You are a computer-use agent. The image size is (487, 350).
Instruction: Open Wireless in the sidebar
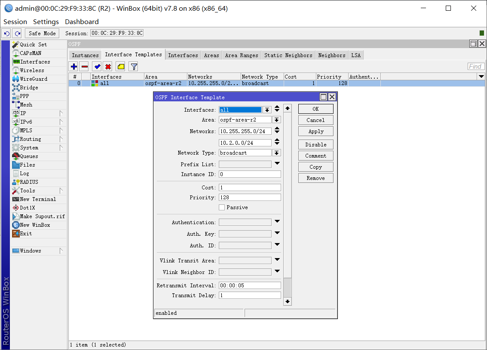(39, 70)
